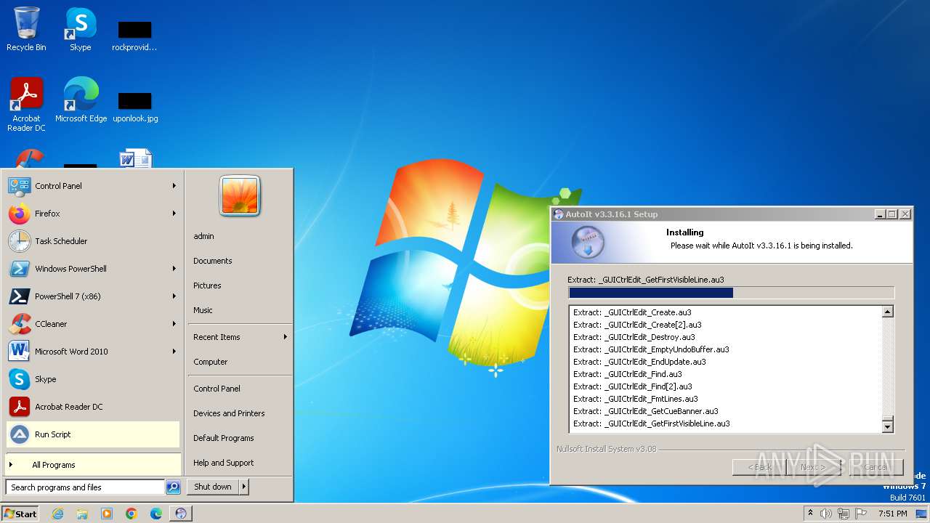Launch Chrome from taskbar

point(132,514)
